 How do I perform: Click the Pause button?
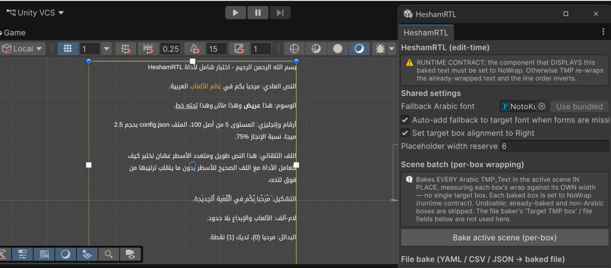(258, 13)
